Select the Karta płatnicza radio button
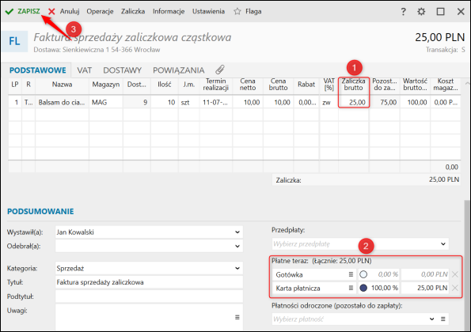471x332 pixels. tap(363, 288)
